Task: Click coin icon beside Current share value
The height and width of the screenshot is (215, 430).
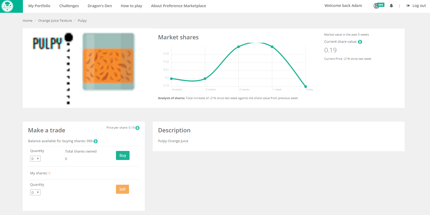Action: point(360,42)
